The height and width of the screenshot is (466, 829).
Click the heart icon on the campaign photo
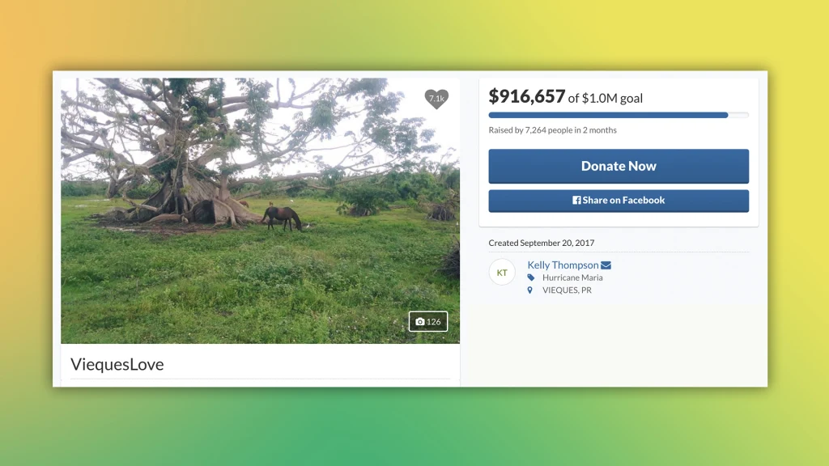tap(436, 99)
